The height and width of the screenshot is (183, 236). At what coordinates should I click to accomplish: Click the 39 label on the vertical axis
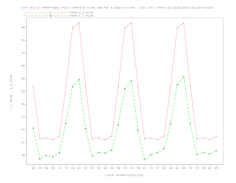coord(23,66)
